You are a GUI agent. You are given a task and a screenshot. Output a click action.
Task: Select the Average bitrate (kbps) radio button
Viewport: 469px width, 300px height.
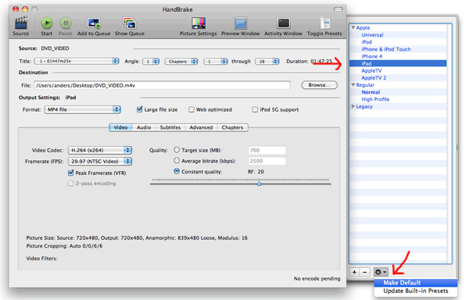(x=177, y=161)
